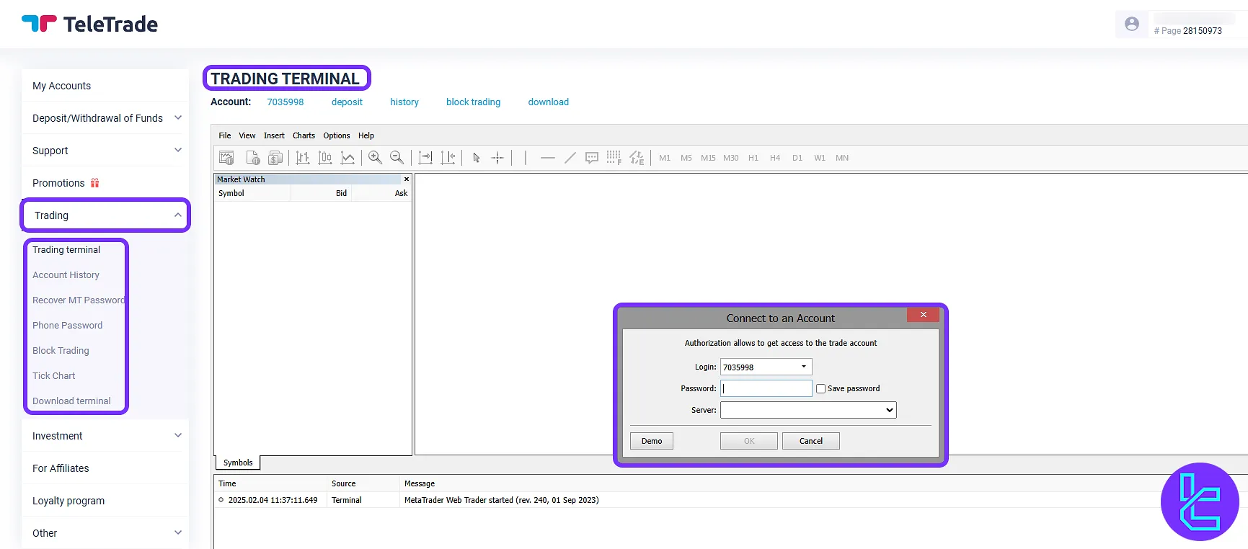Viewport: 1248px width, 549px height.
Task: Close the Market Watch panel
Action: [407, 179]
